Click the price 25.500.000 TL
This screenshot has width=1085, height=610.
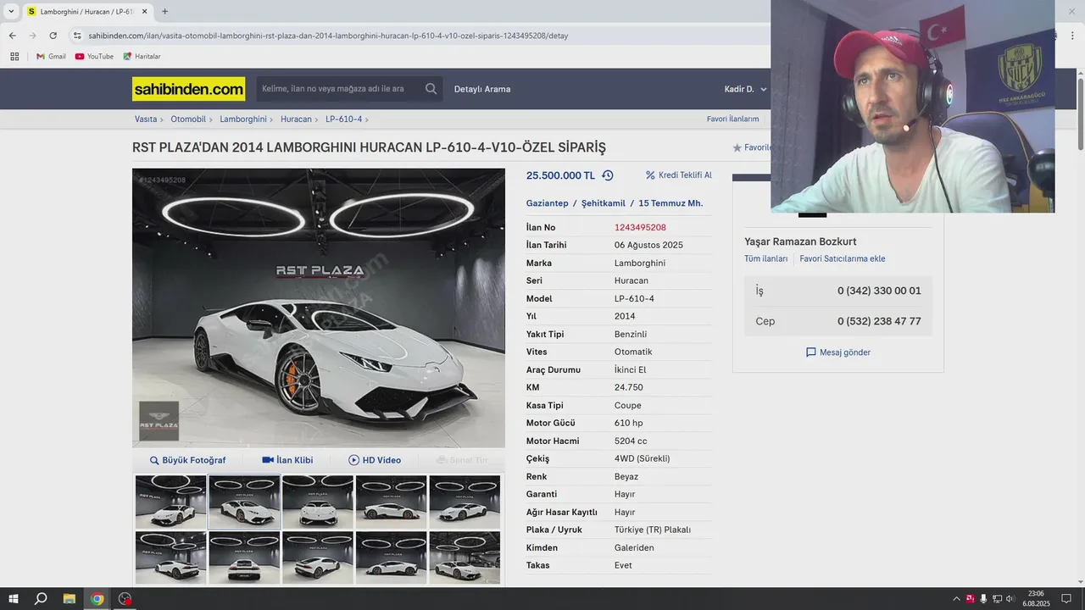[560, 175]
